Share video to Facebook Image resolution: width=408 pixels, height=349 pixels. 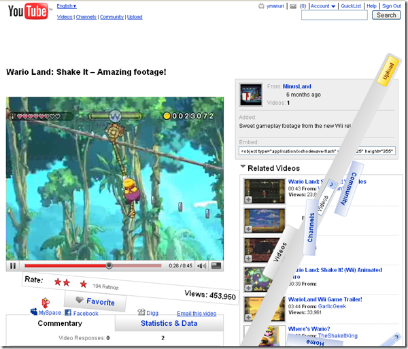coord(82,313)
